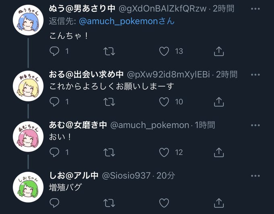Open the green-haired しおちゃん profile picture
This screenshot has height=214, width=274.
tap(28, 187)
